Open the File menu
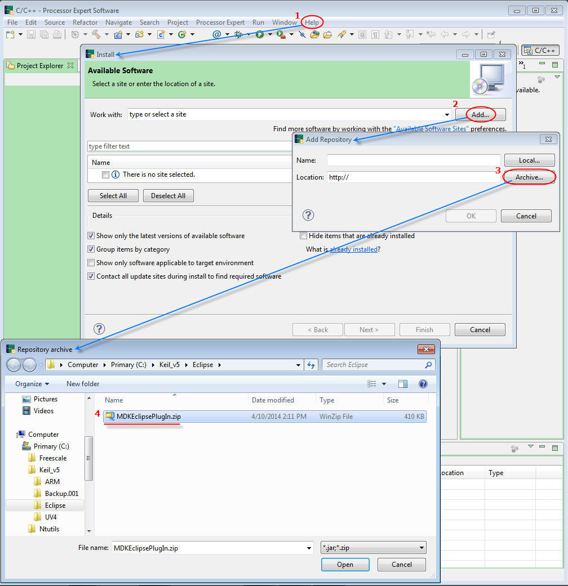The image size is (568, 586). click(x=12, y=23)
